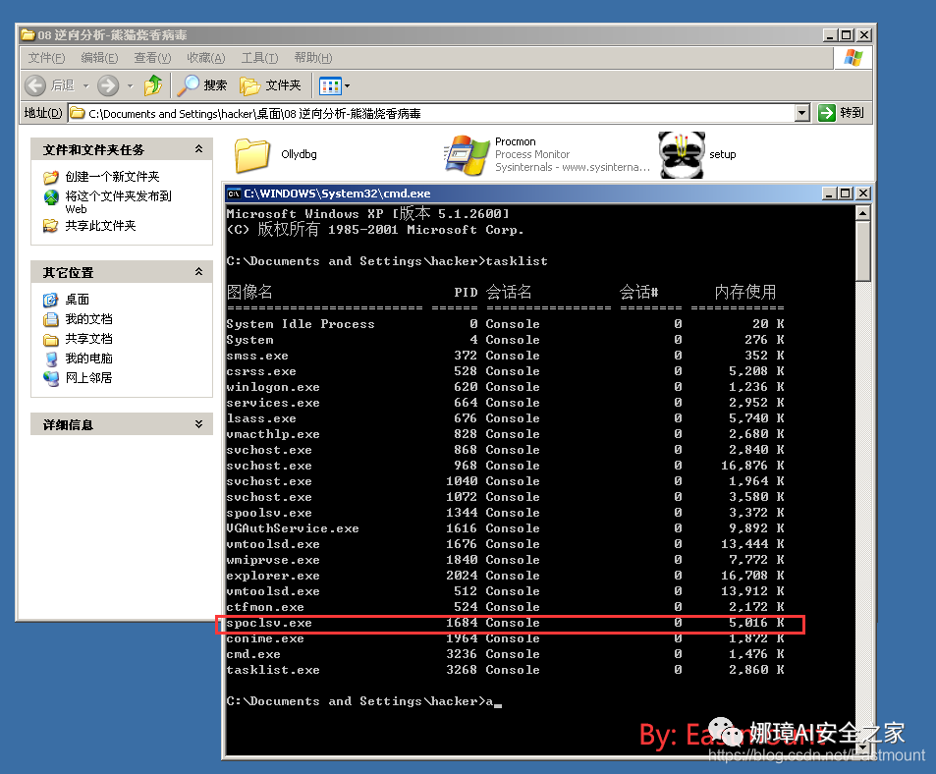The width and height of the screenshot is (936, 774).
Task: Click explorer.exe in the tasklist
Action: [x=273, y=576]
